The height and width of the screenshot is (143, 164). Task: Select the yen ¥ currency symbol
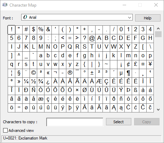pos(150,65)
